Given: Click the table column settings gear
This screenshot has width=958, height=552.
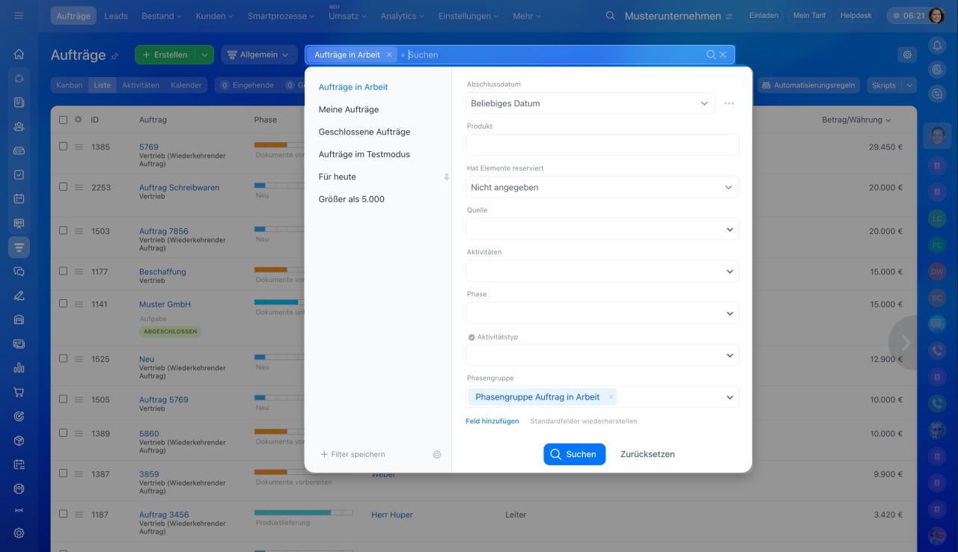Looking at the screenshot, I should click(x=78, y=120).
